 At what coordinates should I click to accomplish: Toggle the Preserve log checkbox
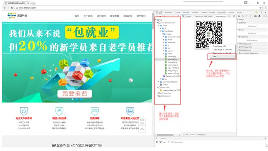(x=172, y=142)
